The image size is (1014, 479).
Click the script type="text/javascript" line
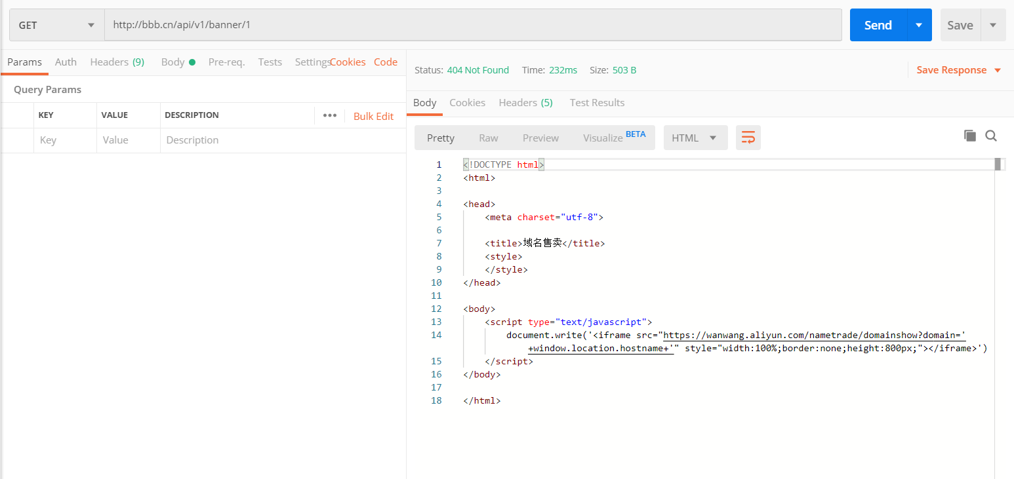[x=569, y=322]
